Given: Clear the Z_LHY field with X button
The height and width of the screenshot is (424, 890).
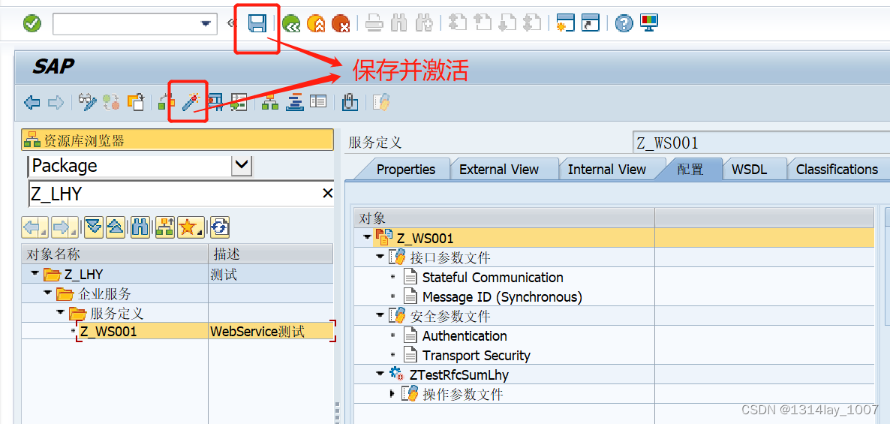Looking at the screenshot, I should [x=327, y=194].
